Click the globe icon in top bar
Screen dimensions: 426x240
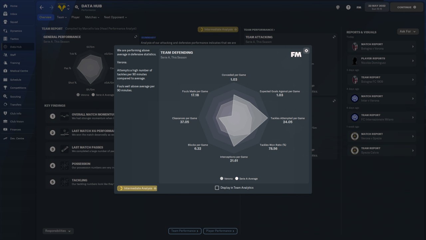click(x=338, y=7)
